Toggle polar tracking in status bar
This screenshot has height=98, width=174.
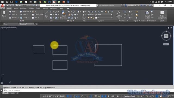[82, 96]
